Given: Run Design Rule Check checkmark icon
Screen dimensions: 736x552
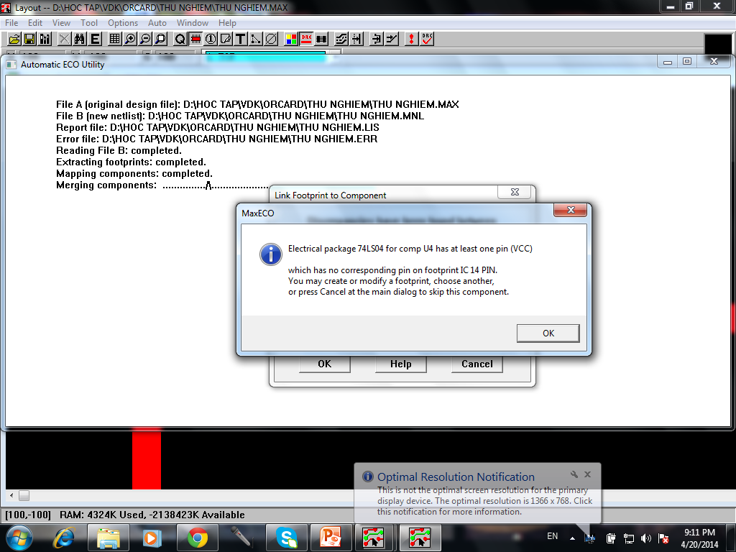Looking at the screenshot, I should [427, 39].
